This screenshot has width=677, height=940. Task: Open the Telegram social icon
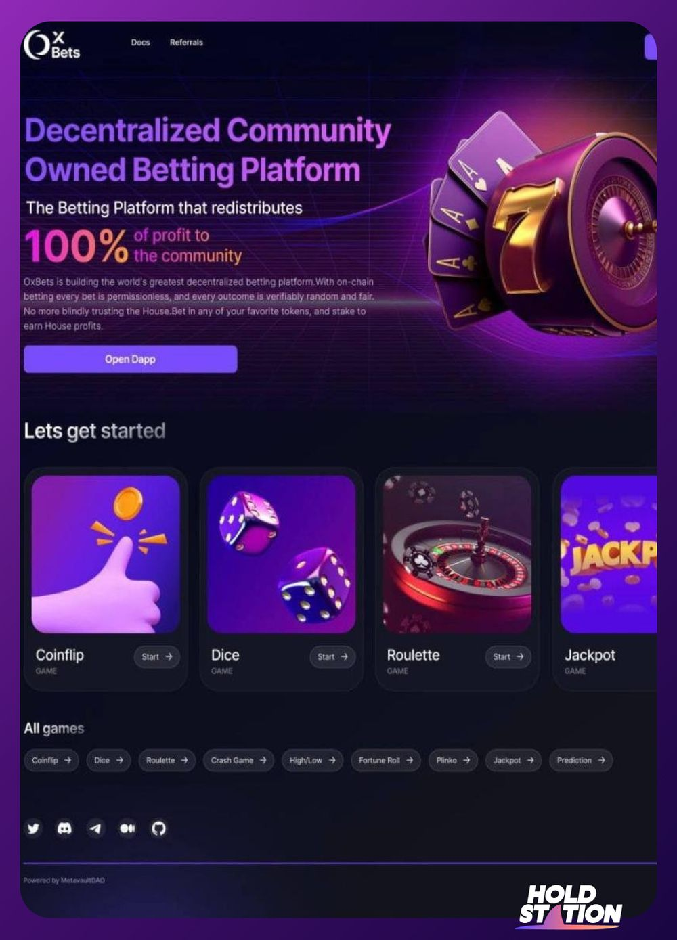96,828
